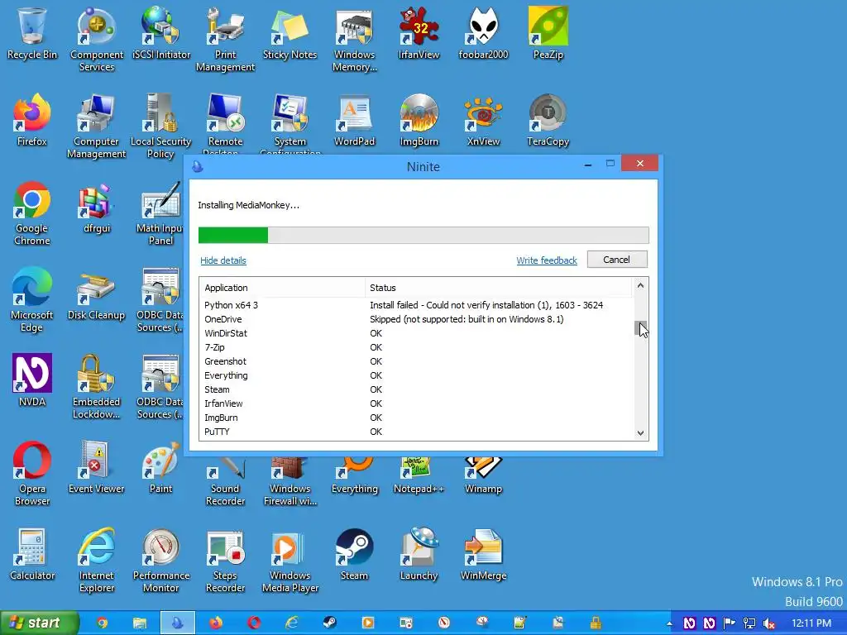Select the Greenshot row
Viewport: 847px width, 635px height.
(x=416, y=361)
